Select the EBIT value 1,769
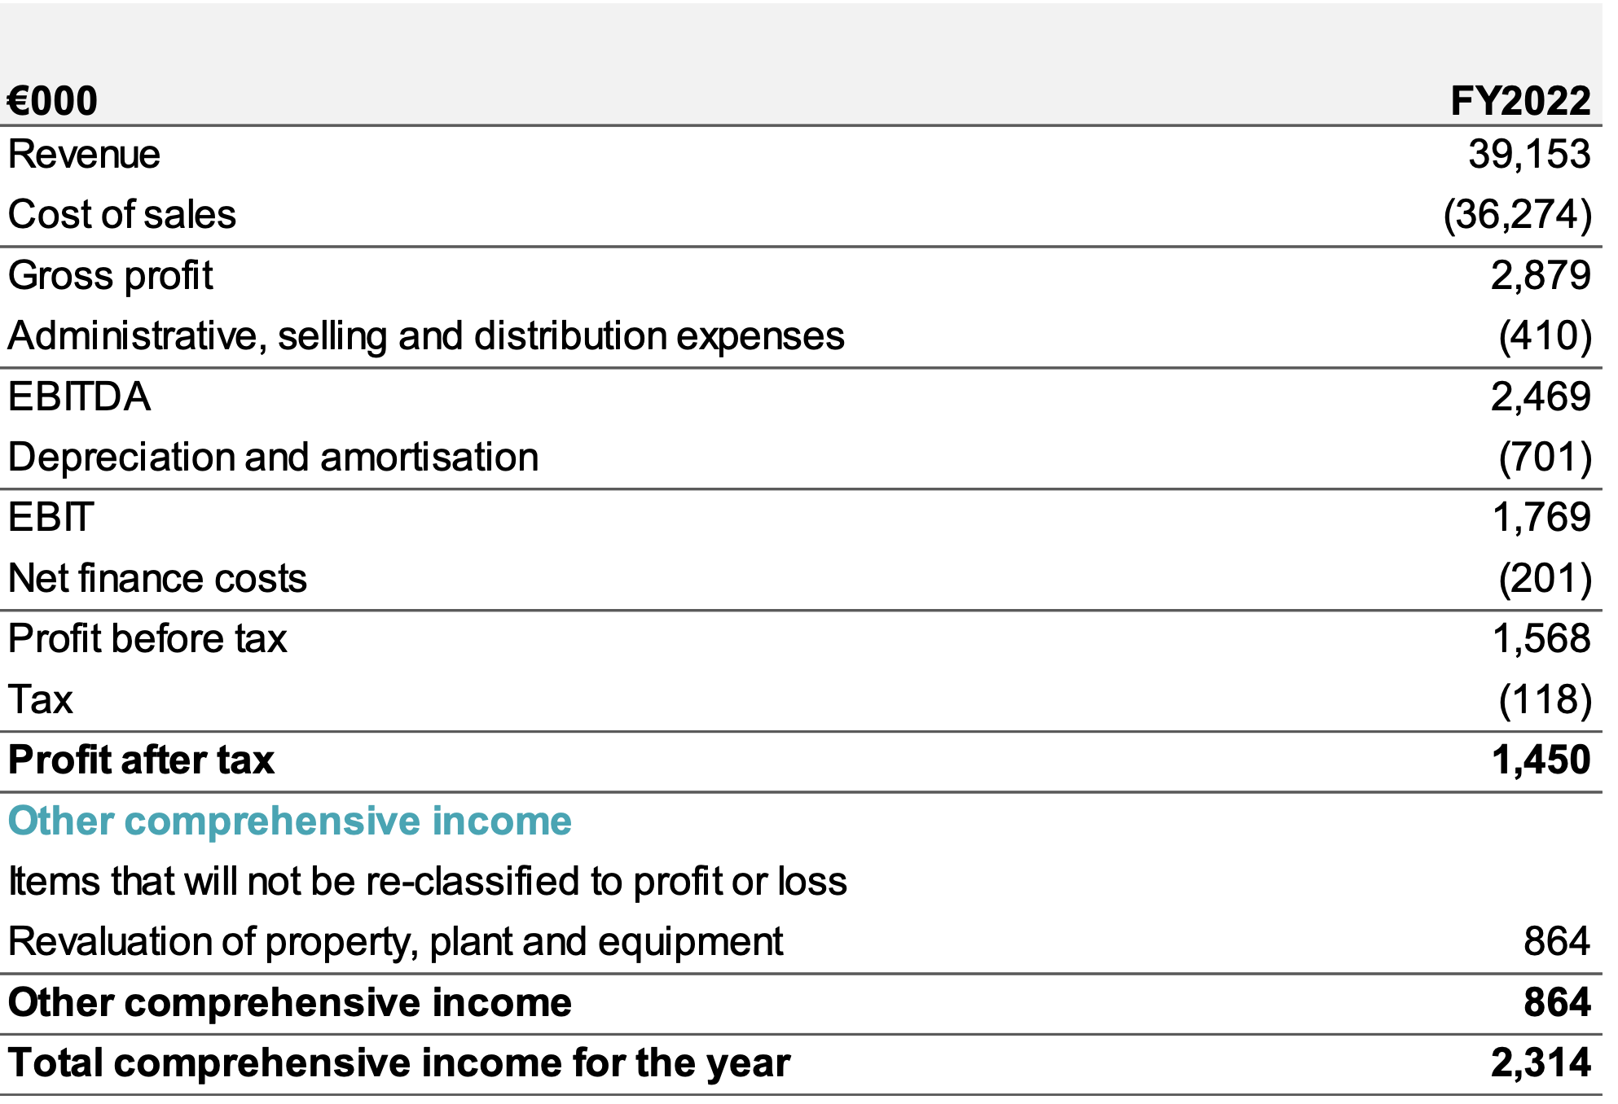Image resolution: width=1618 pixels, height=1104 pixels. click(x=1541, y=518)
